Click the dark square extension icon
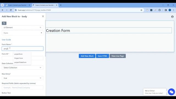The width and height of the screenshot is (176, 99). (151, 10)
